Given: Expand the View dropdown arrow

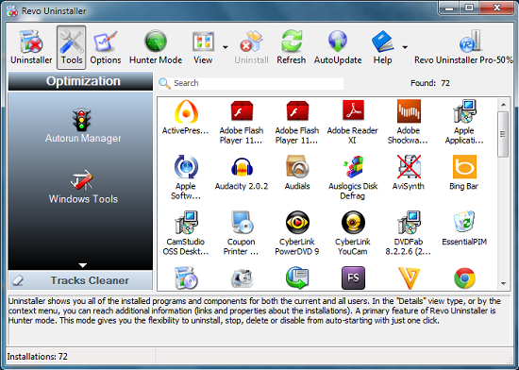Looking at the screenshot, I should click(226, 47).
